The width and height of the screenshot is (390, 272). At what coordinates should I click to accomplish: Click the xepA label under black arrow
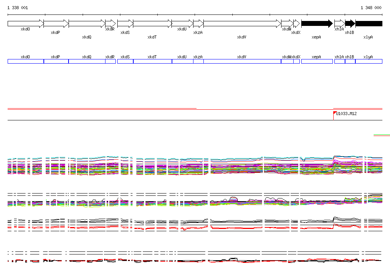pyautogui.click(x=316, y=37)
